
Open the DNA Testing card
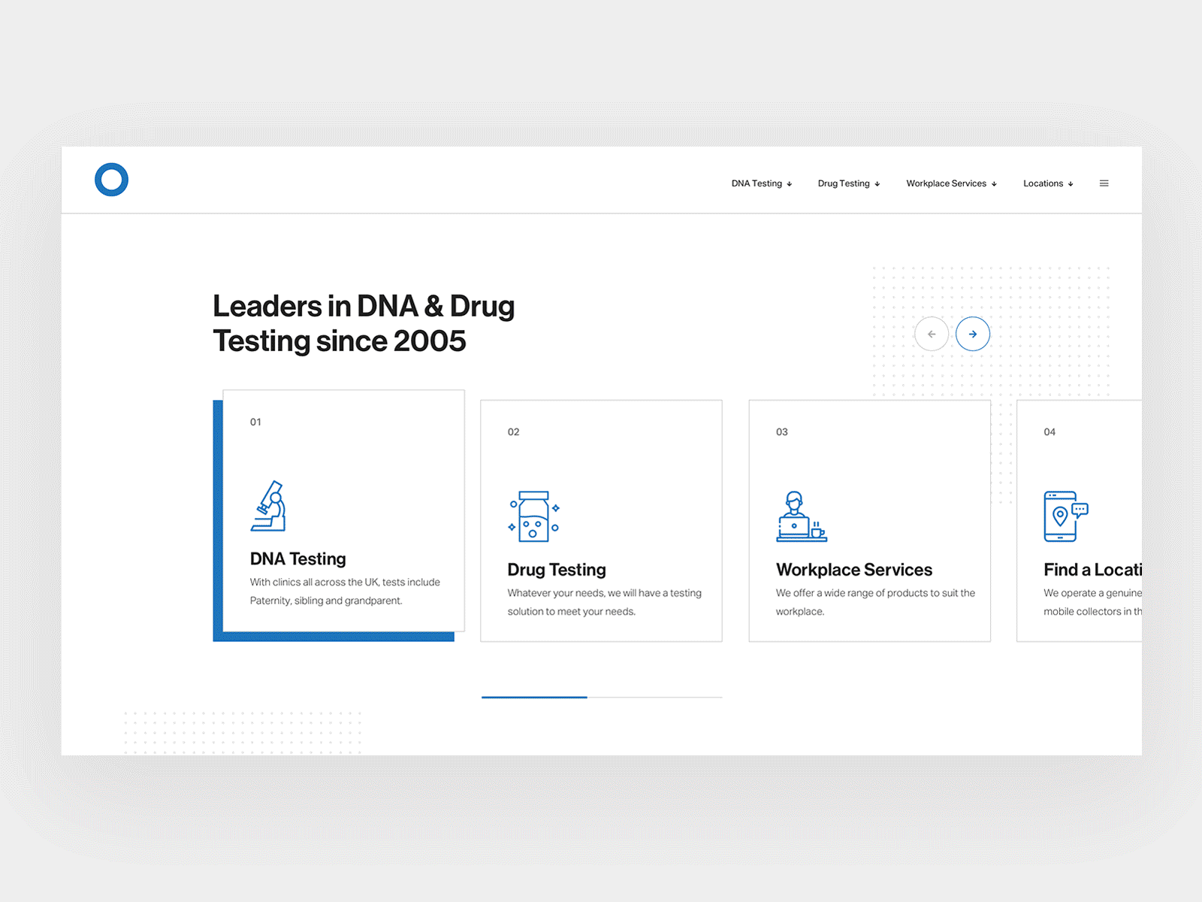pos(343,511)
